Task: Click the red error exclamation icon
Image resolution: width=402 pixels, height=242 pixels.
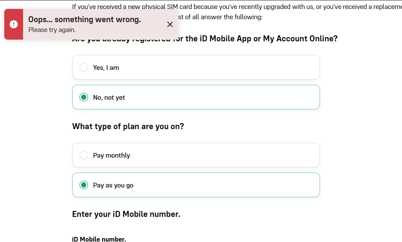Action: pos(14,24)
